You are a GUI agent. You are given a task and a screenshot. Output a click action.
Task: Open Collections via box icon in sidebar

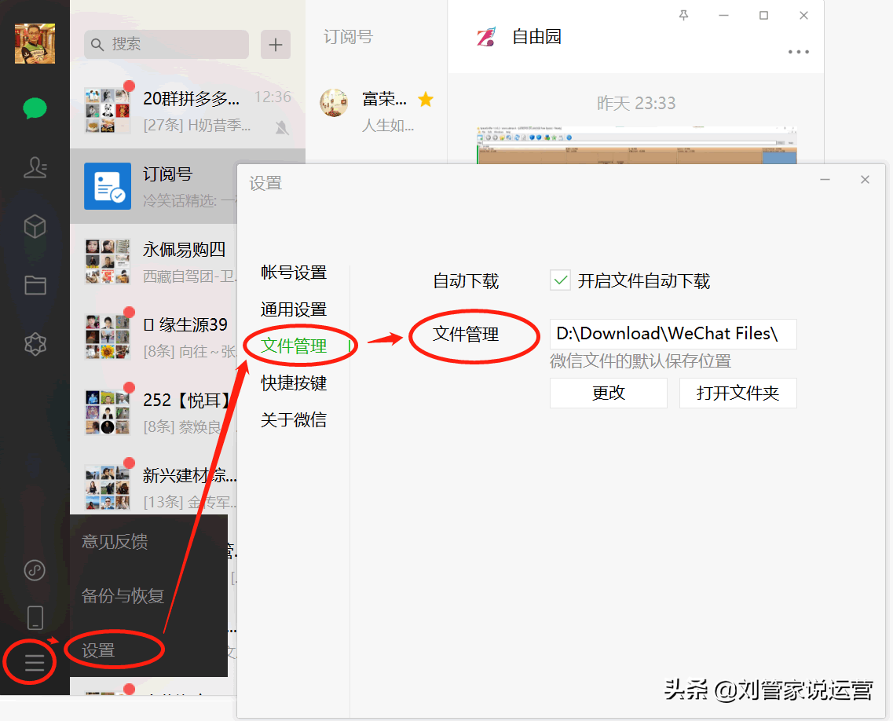tap(35, 226)
